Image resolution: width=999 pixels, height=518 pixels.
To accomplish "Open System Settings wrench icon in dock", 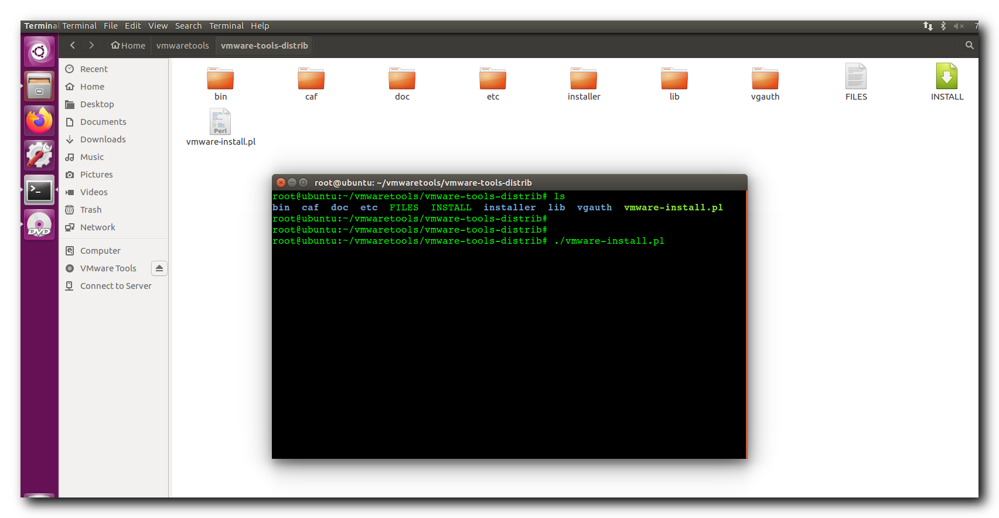I will [39, 155].
